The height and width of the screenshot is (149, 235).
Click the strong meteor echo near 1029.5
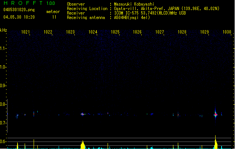coord(216,115)
